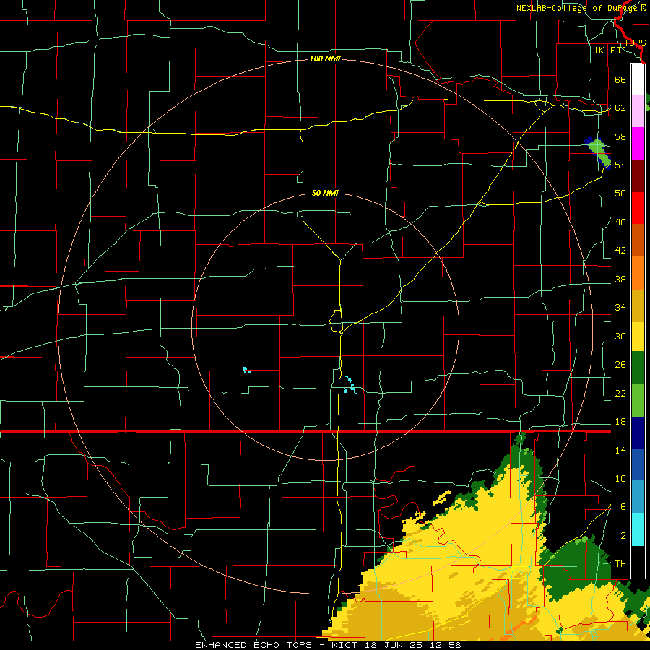Click the 22 value on the scale
This screenshot has height=650, width=650.
[x=620, y=393]
